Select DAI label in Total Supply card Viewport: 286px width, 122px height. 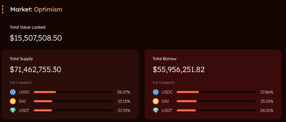(22, 101)
